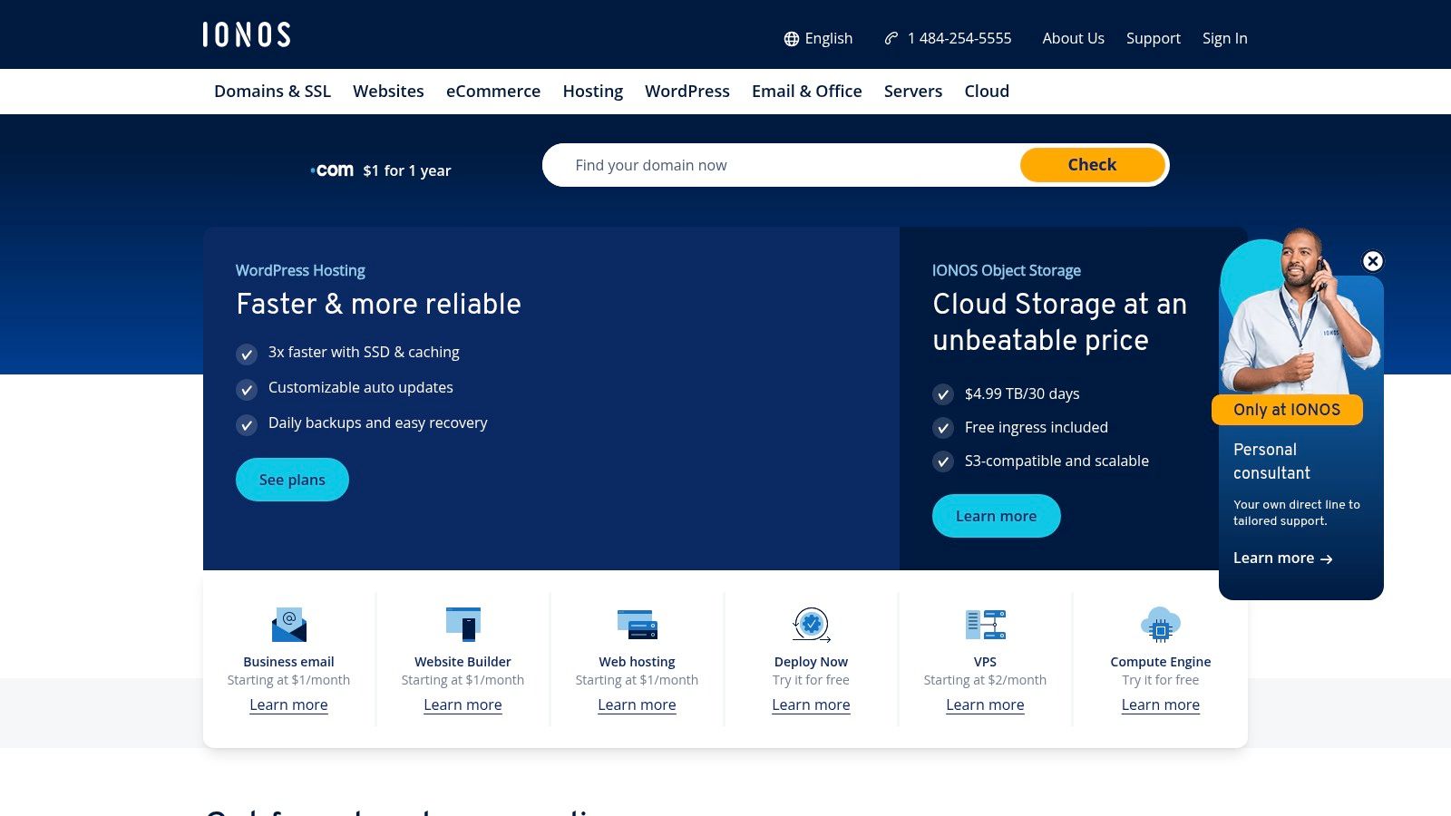Image resolution: width=1451 pixels, height=816 pixels.
Task: Click the phone handset icon
Action: tap(891, 38)
